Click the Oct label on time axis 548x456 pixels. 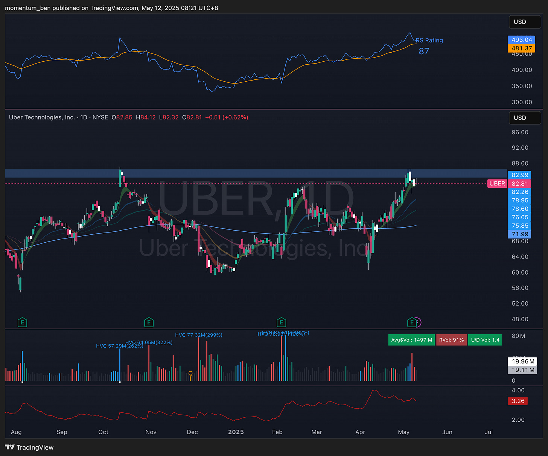103,432
